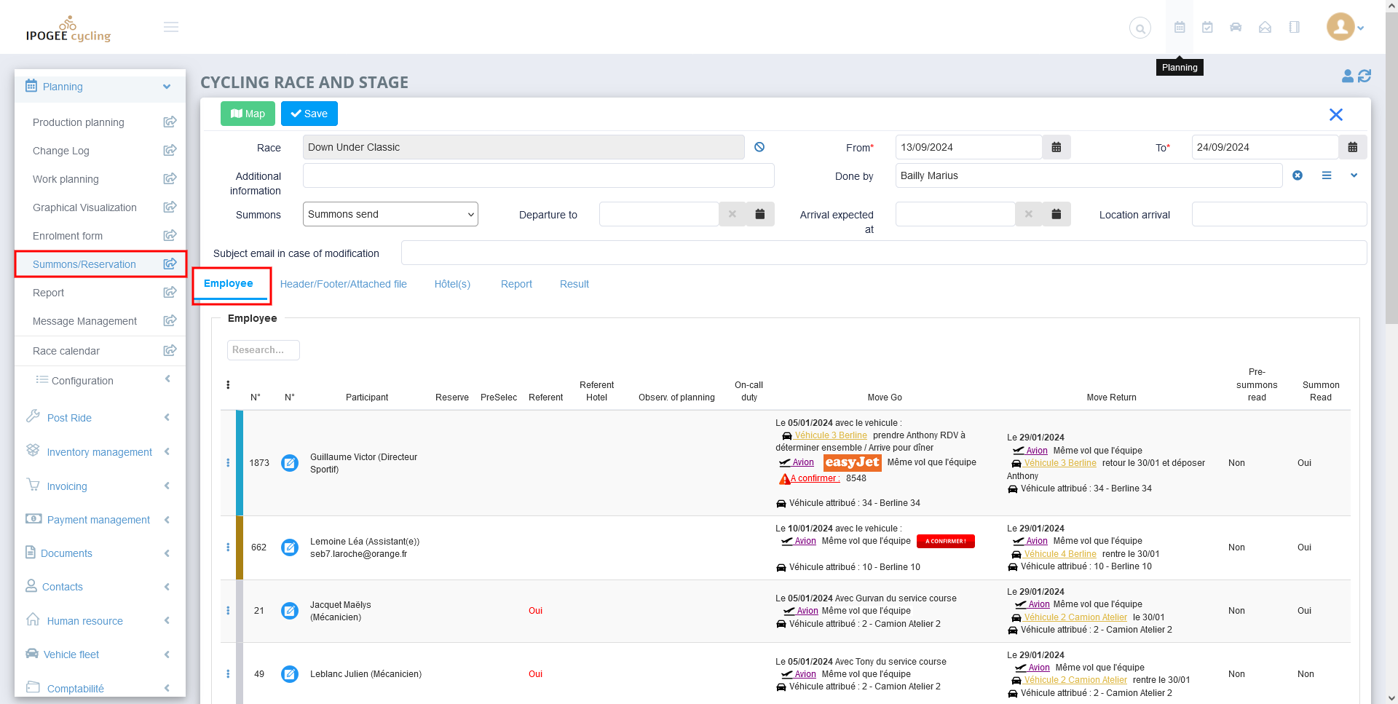Open Summons/Reservation menu item
Viewport: 1398px width, 704px height.
coord(84,264)
